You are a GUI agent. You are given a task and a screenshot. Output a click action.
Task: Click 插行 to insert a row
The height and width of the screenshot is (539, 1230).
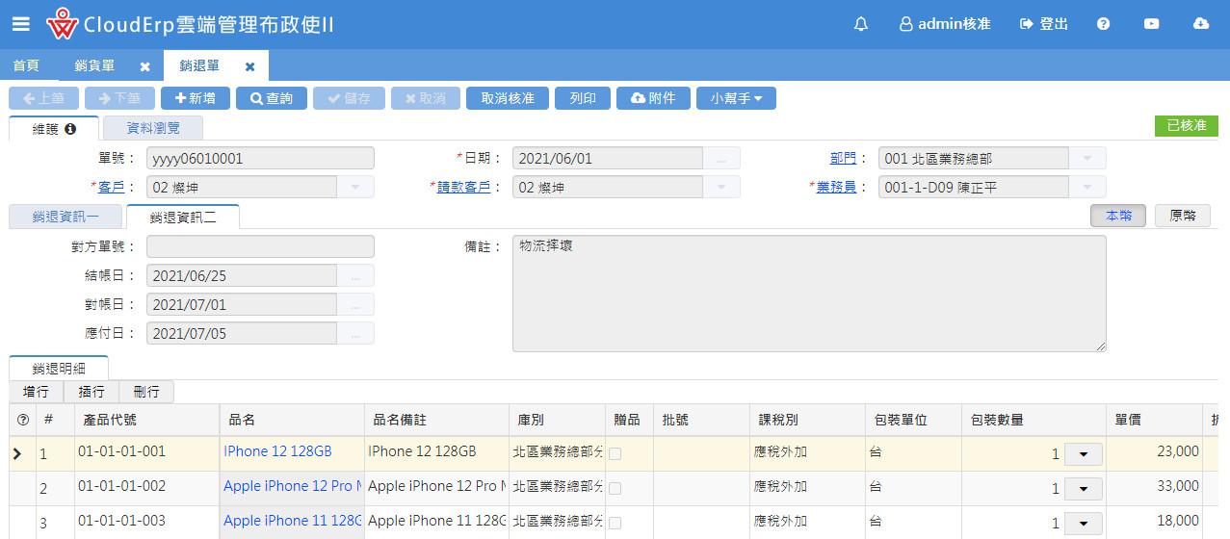click(x=92, y=392)
